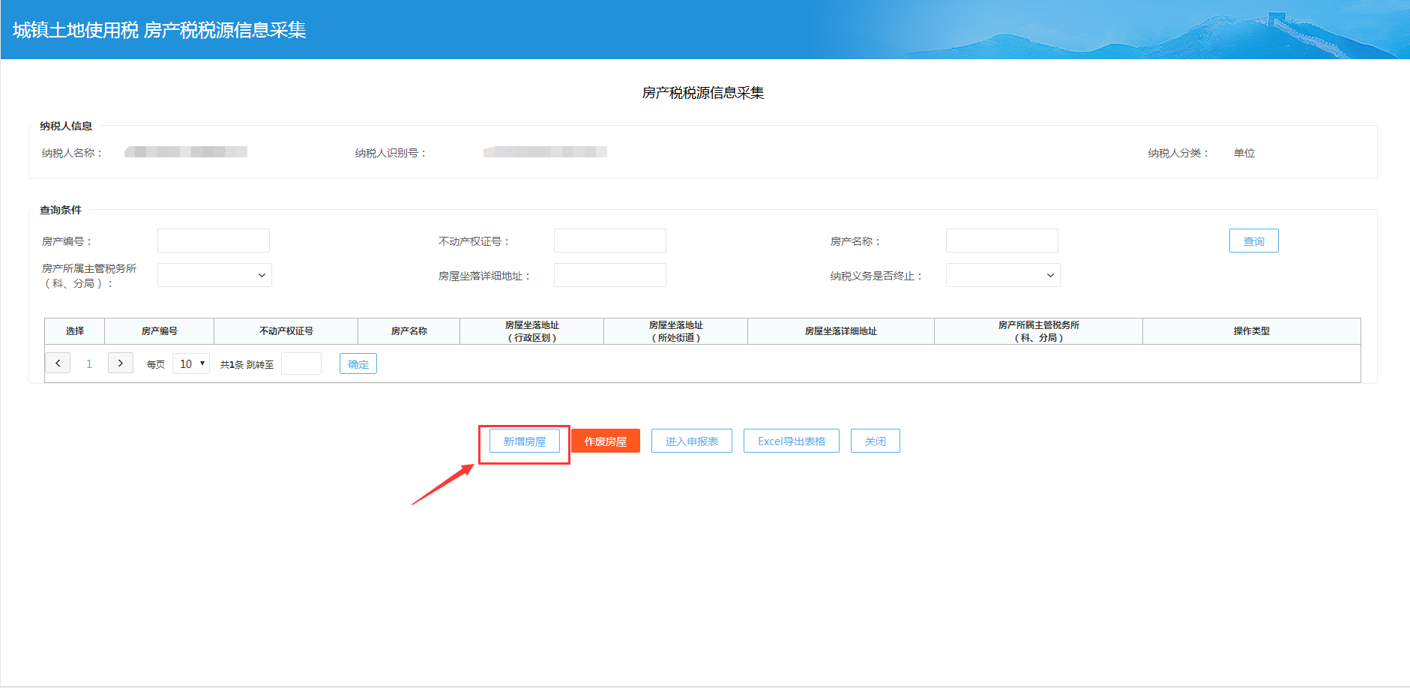Click the orange 作废房屋 button

(606, 441)
